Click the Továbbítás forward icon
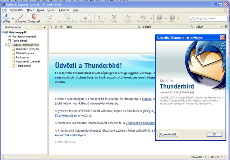230x160 pixels. point(86,17)
